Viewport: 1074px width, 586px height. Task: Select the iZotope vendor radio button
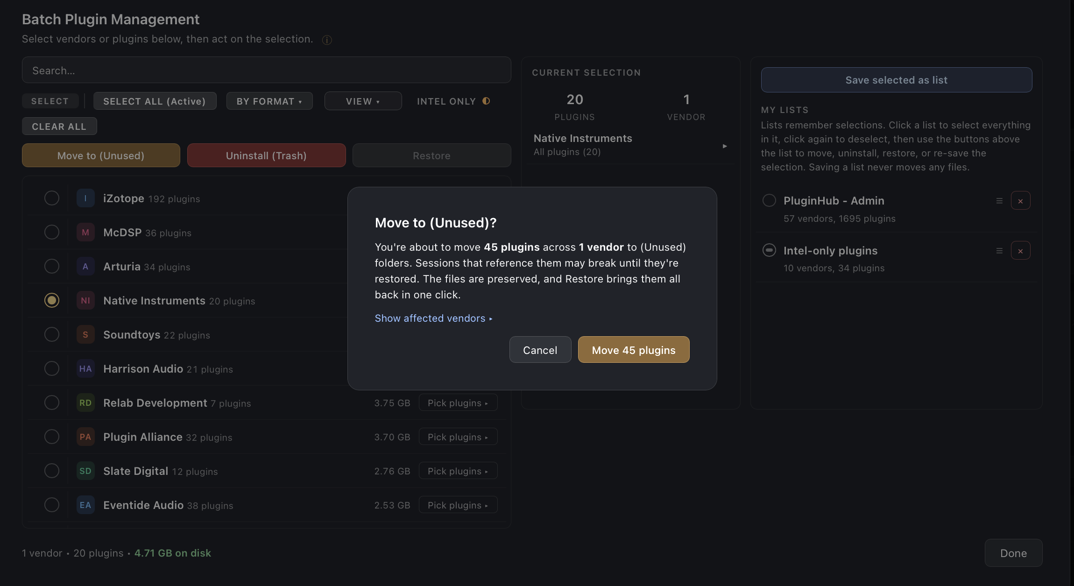(x=52, y=198)
